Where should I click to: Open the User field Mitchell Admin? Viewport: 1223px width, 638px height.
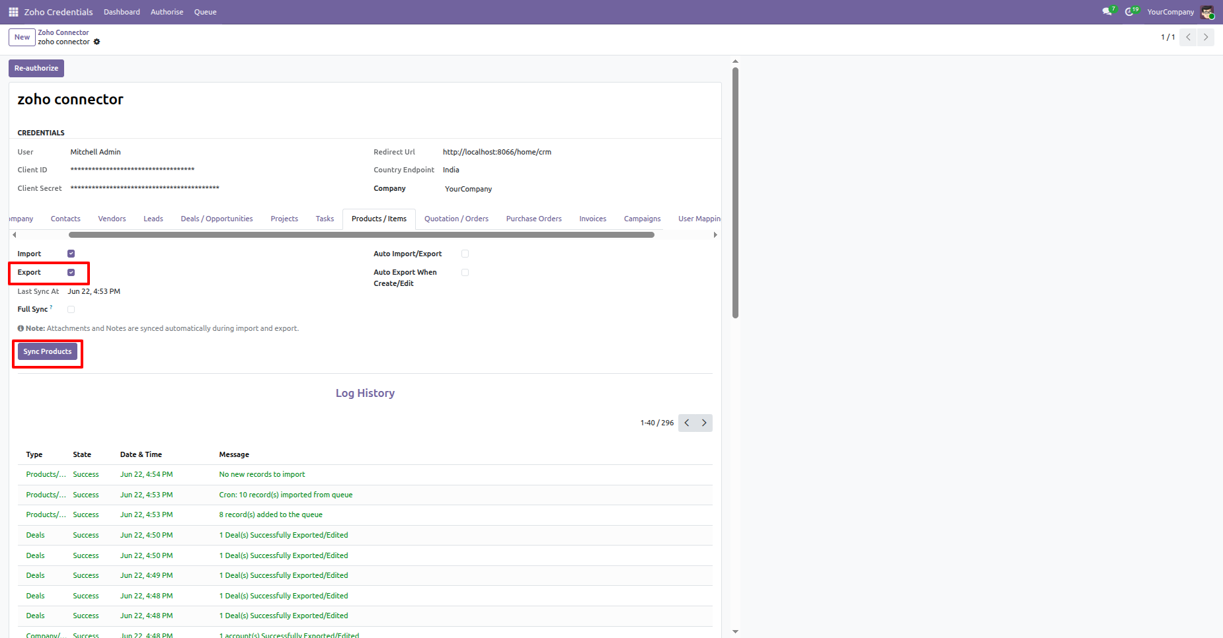coord(96,152)
